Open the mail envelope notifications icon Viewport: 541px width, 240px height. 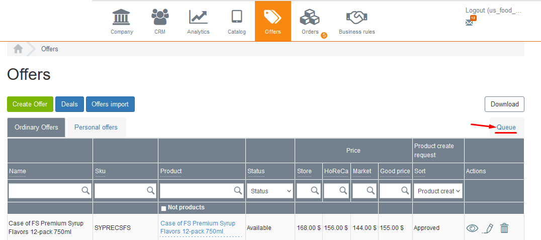click(469, 23)
